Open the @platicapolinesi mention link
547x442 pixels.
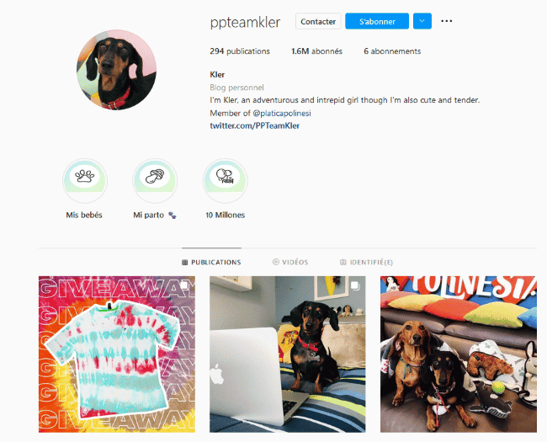(x=282, y=113)
